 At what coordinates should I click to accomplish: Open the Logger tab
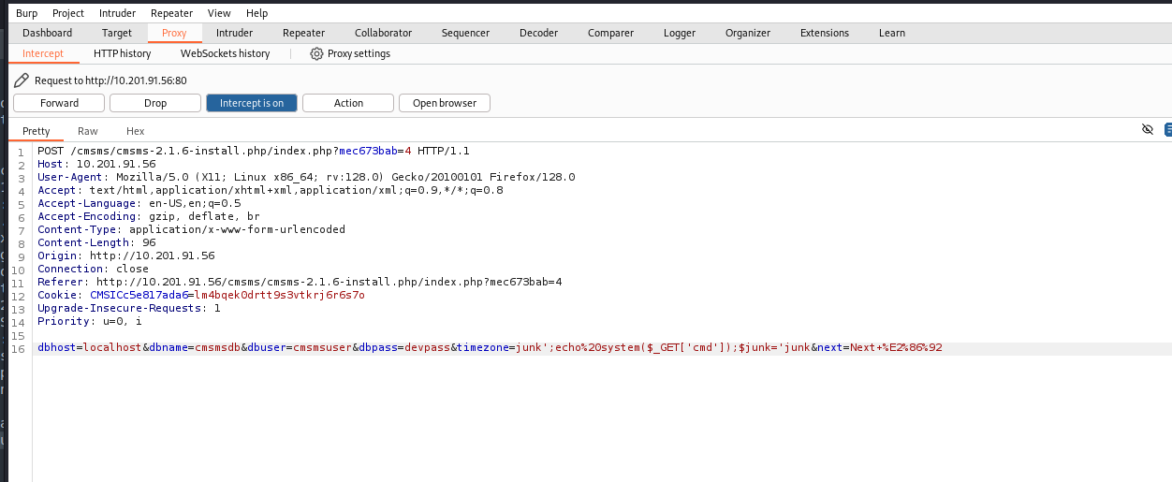pyautogui.click(x=680, y=33)
